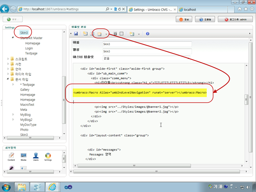The height and width of the screenshot is (192, 256).
Task: Expand the 미디어 타입 folder
Action: [8, 74]
